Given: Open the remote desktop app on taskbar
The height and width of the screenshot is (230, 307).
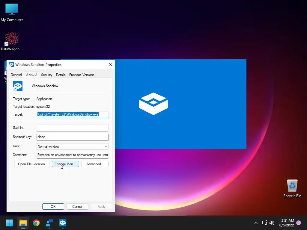Looking at the screenshot, I should (49, 223).
